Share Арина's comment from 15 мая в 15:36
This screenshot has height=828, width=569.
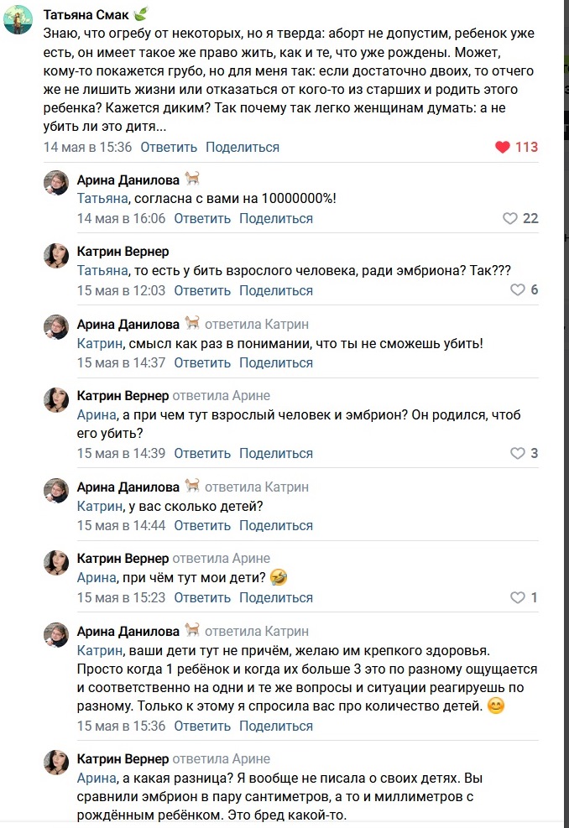click(275, 726)
